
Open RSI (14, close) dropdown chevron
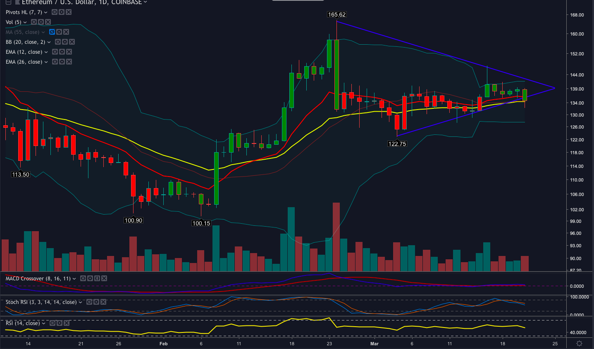click(44, 323)
